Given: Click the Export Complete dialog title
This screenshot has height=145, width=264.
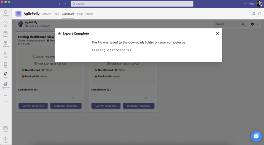Looking at the screenshot, I should pos(76,33).
